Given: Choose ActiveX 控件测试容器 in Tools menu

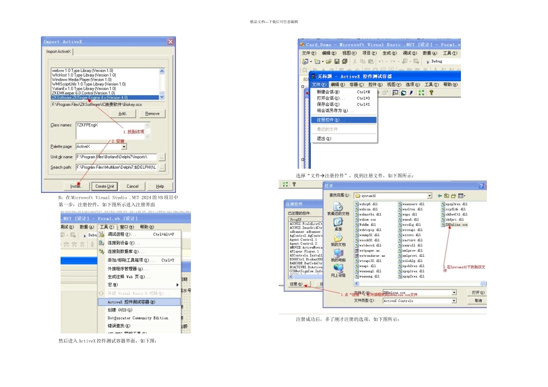Looking at the screenshot, I should tap(140, 302).
